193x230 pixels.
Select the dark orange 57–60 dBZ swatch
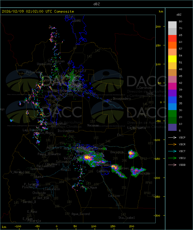point(172,45)
